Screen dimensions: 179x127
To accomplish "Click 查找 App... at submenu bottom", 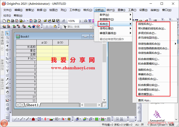I will coord(145,100).
